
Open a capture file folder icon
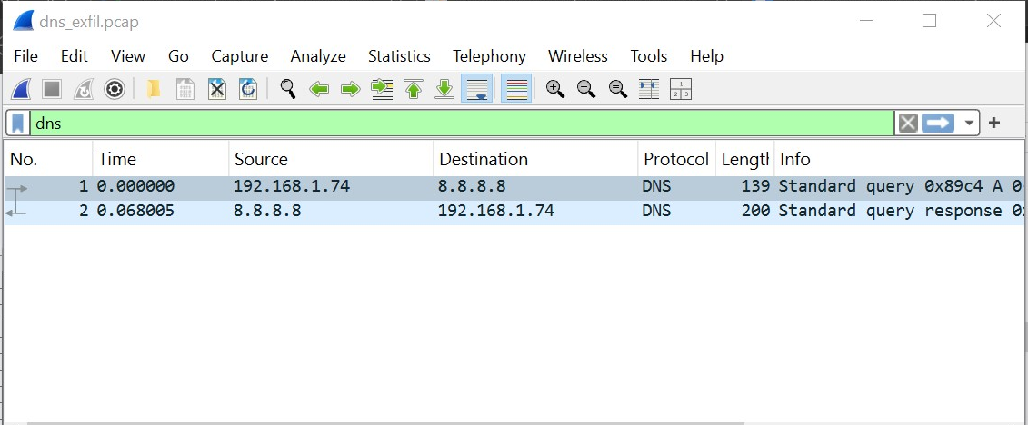click(x=154, y=89)
